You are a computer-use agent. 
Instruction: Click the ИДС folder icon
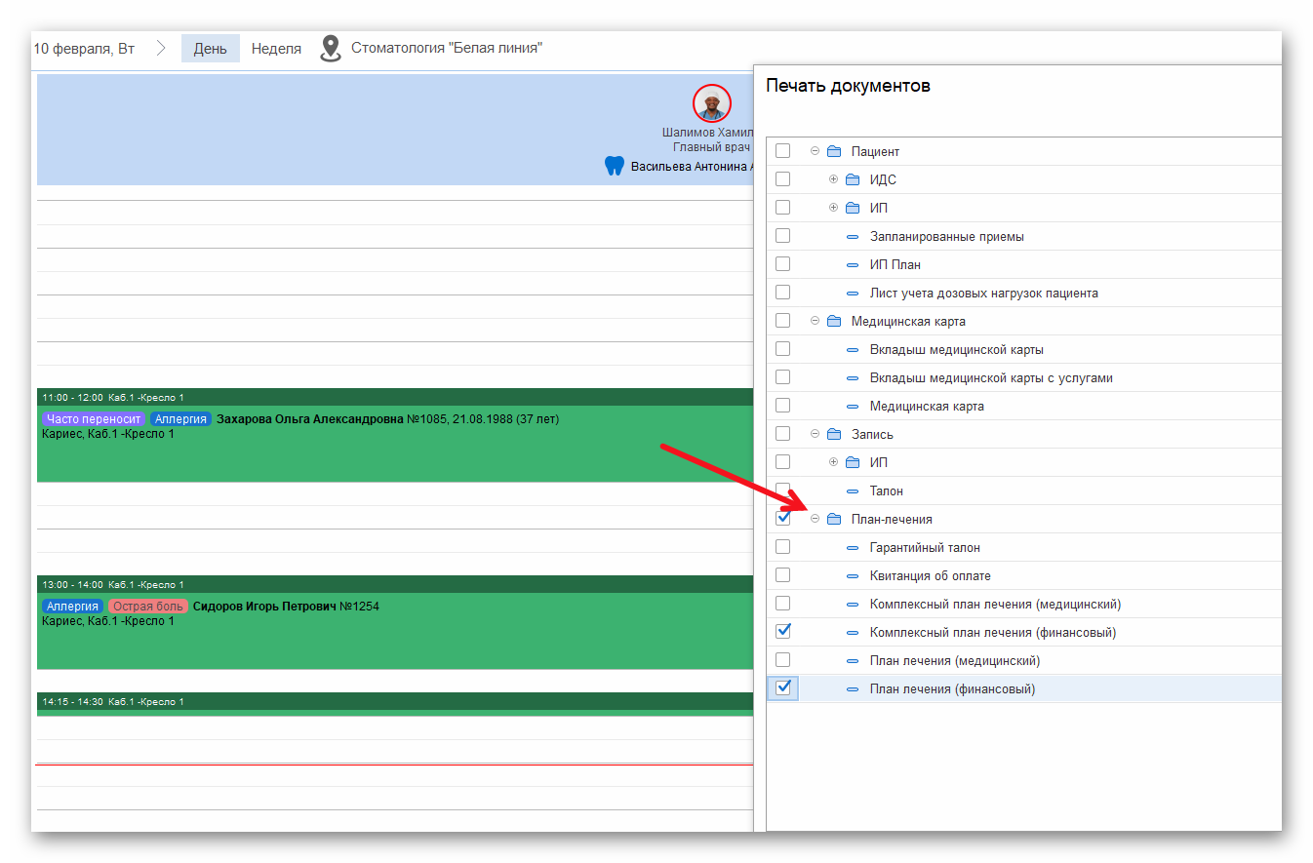tap(853, 179)
